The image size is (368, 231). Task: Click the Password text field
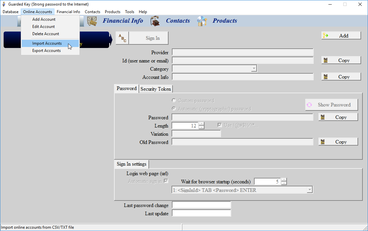pos(242,117)
